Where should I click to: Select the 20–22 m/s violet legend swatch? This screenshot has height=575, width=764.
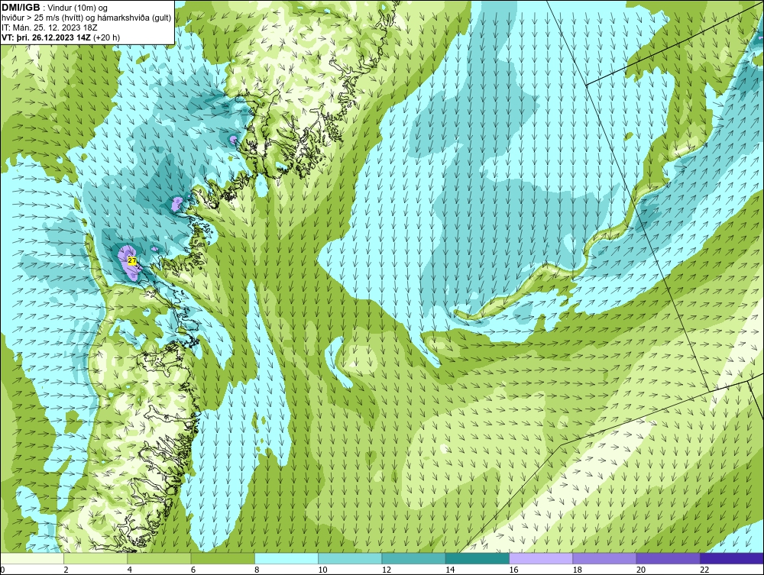[668, 558]
